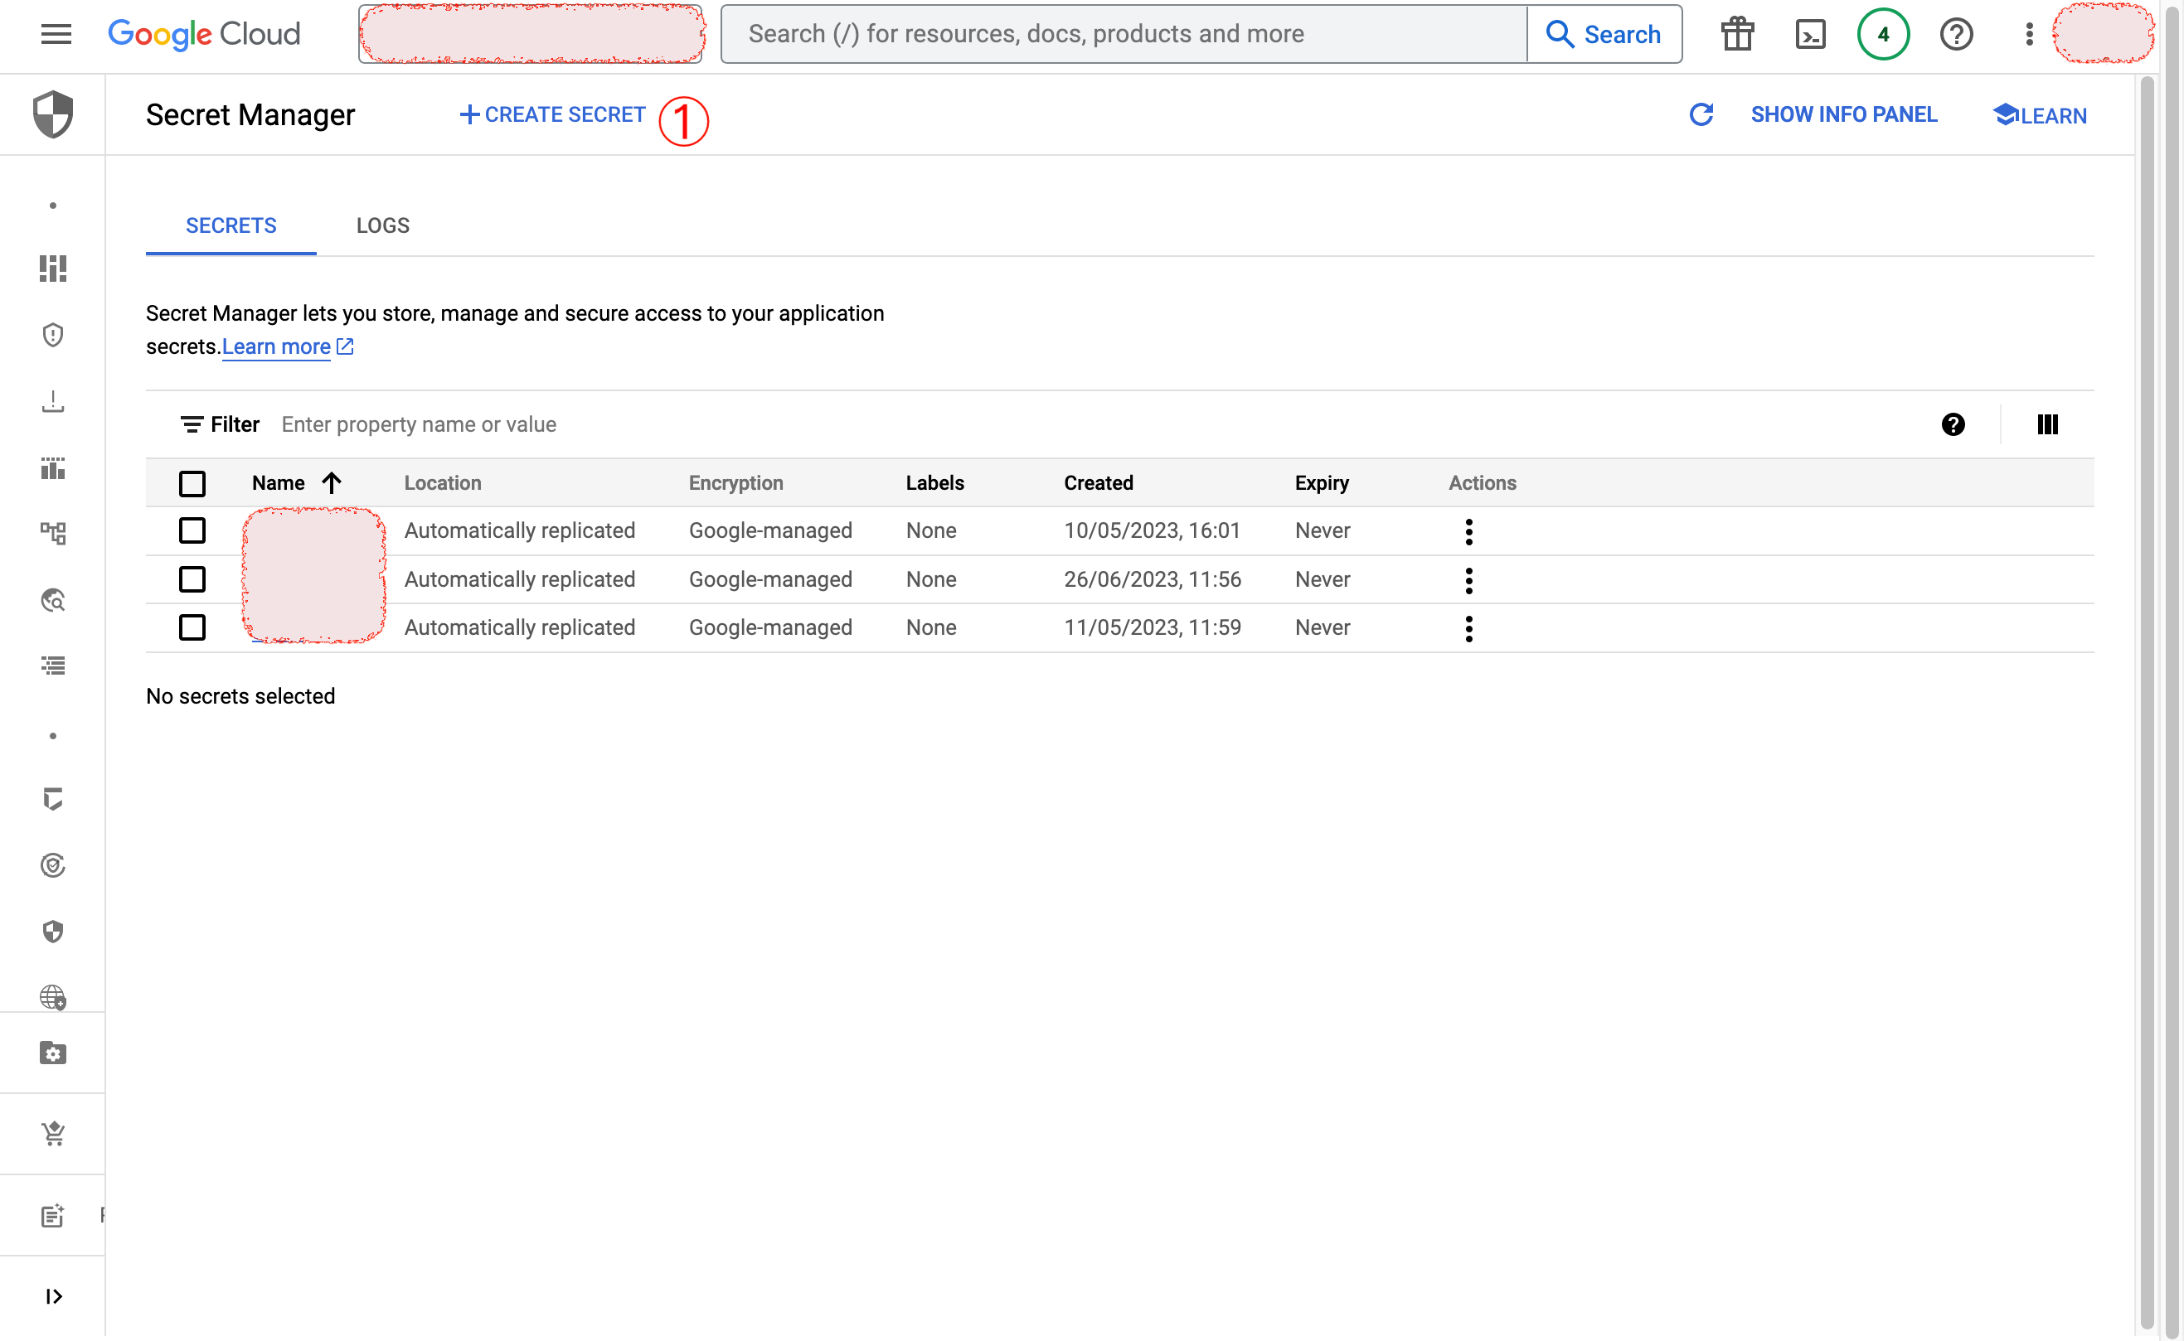The width and height of the screenshot is (2184, 1341).
Task: Refresh the secrets list
Action: 1701,114
